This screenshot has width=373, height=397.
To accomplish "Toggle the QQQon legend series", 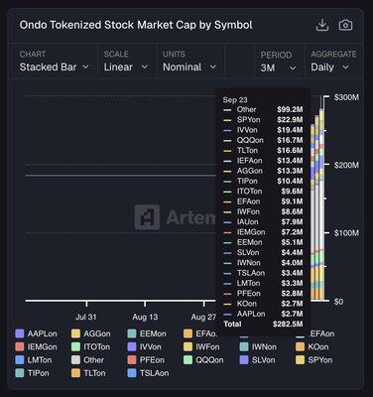I will (203, 360).
